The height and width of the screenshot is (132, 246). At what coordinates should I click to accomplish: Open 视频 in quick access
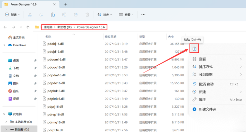pyautogui.click(x=14, y=99)
